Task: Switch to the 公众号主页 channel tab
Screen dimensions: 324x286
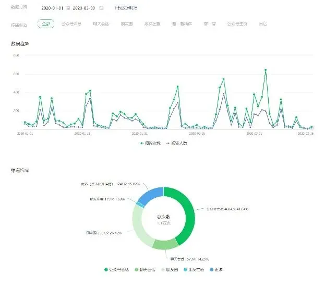Action: (x=237, y=24)
